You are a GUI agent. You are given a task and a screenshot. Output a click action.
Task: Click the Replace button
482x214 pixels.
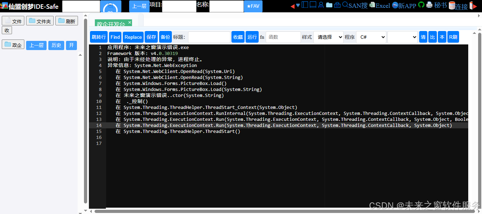(133, 37)
